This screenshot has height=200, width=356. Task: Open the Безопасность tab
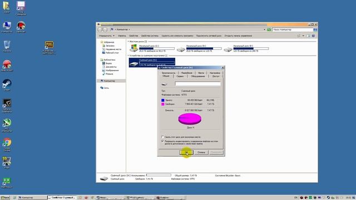(169, 73)
